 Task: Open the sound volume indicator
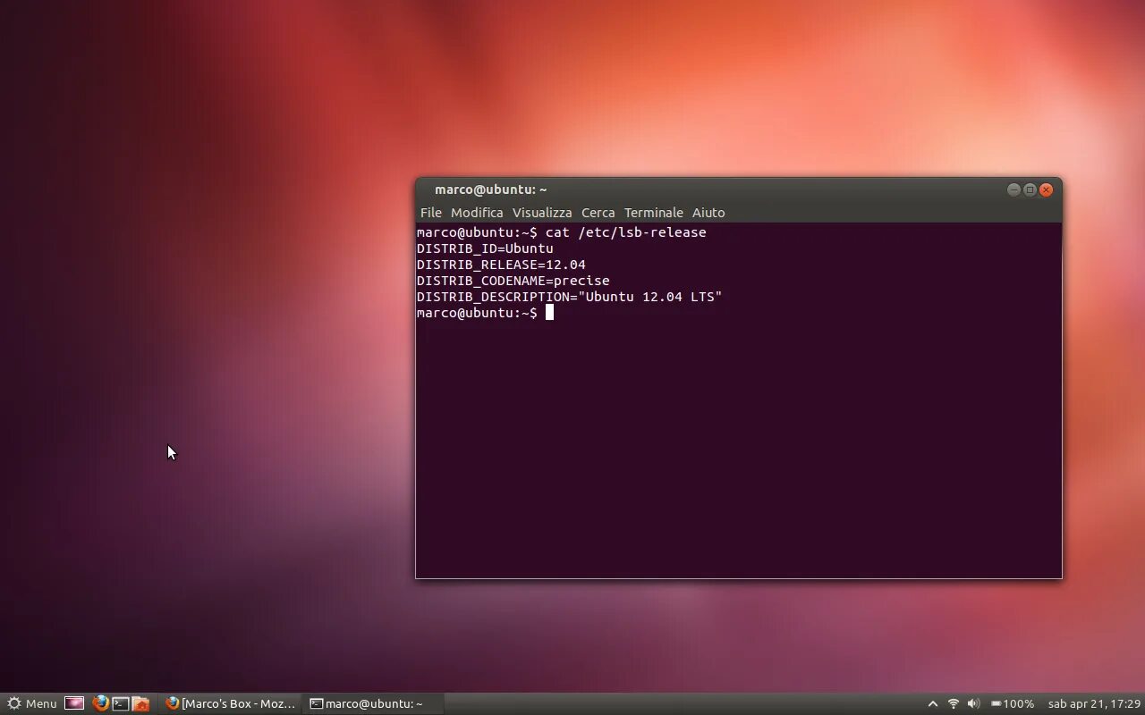click(973, 703)
